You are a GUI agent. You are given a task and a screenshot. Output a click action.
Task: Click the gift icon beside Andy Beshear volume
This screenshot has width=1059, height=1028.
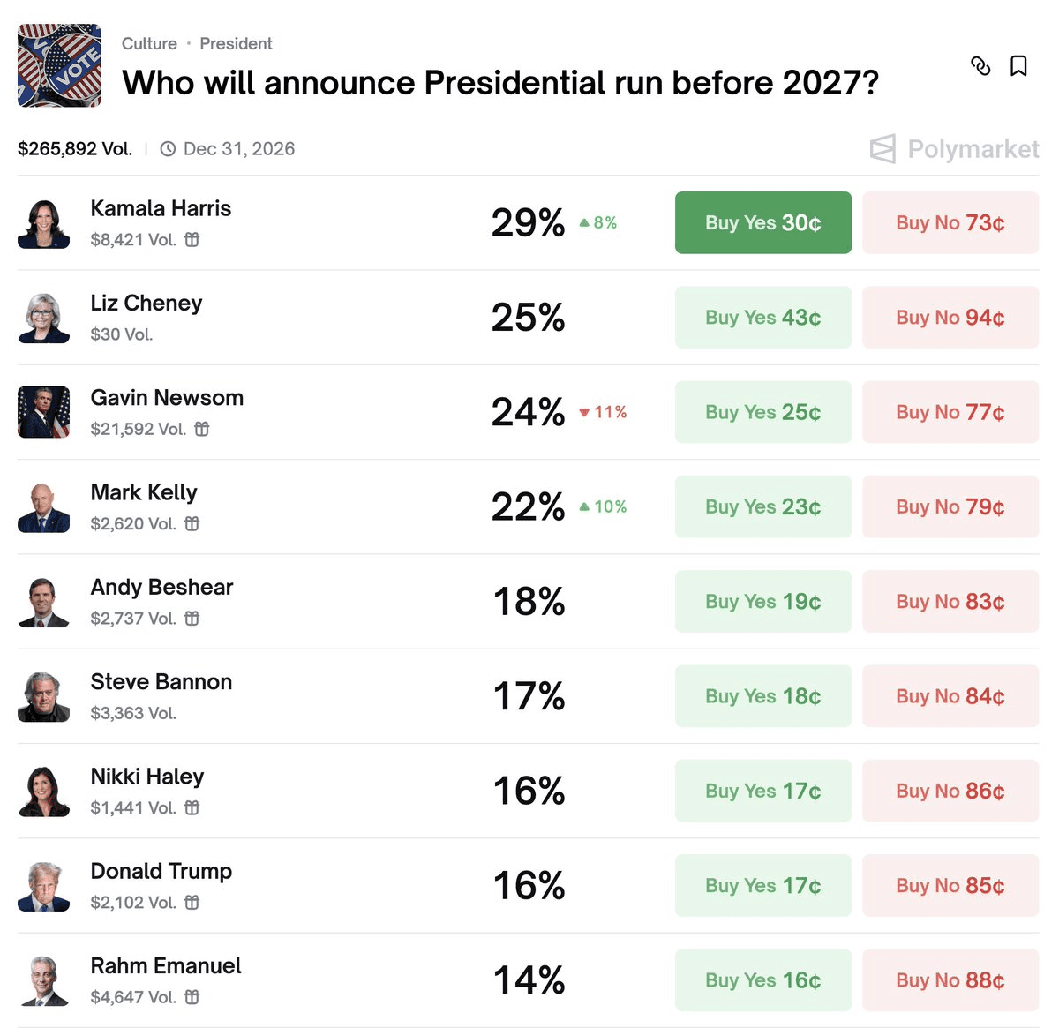(x=192, y=618)
